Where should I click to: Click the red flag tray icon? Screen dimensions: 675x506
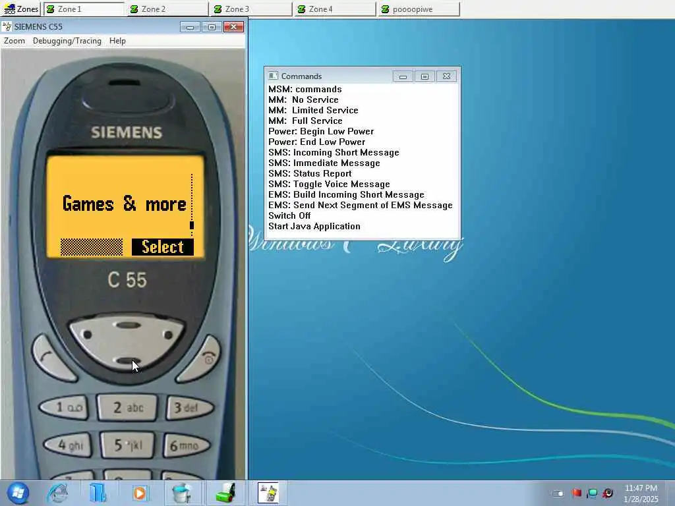point(577,493)
